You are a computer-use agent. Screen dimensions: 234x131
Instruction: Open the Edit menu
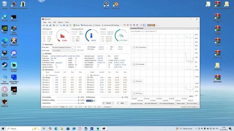(54, 22)
